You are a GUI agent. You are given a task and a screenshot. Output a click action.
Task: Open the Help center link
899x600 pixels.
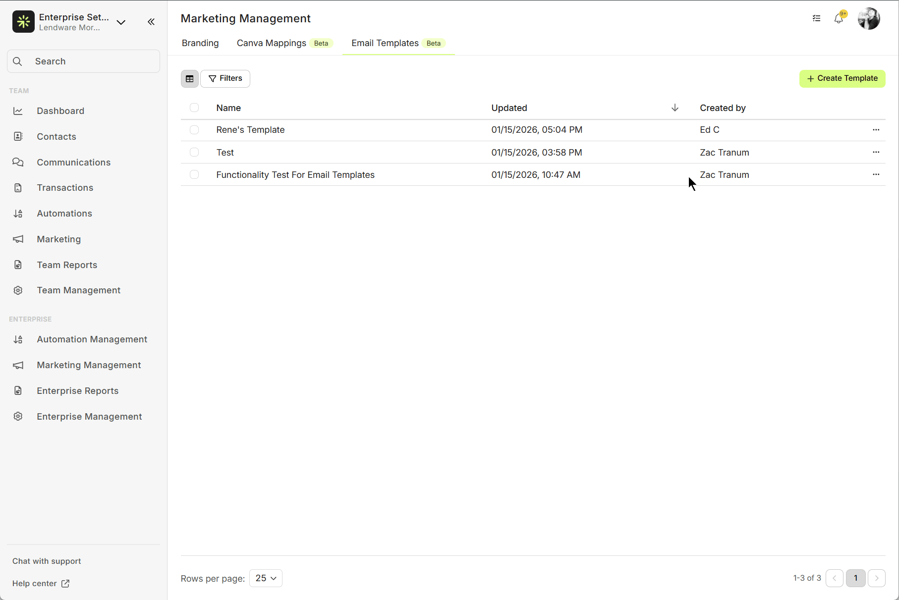tap(41, 584)
